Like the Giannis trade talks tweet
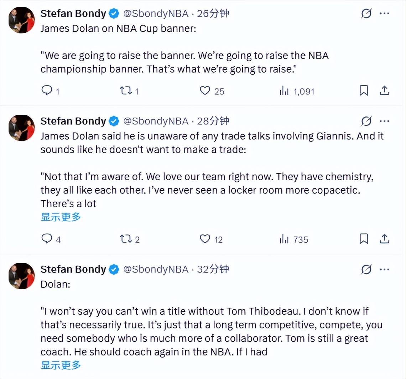 (205, 239)
